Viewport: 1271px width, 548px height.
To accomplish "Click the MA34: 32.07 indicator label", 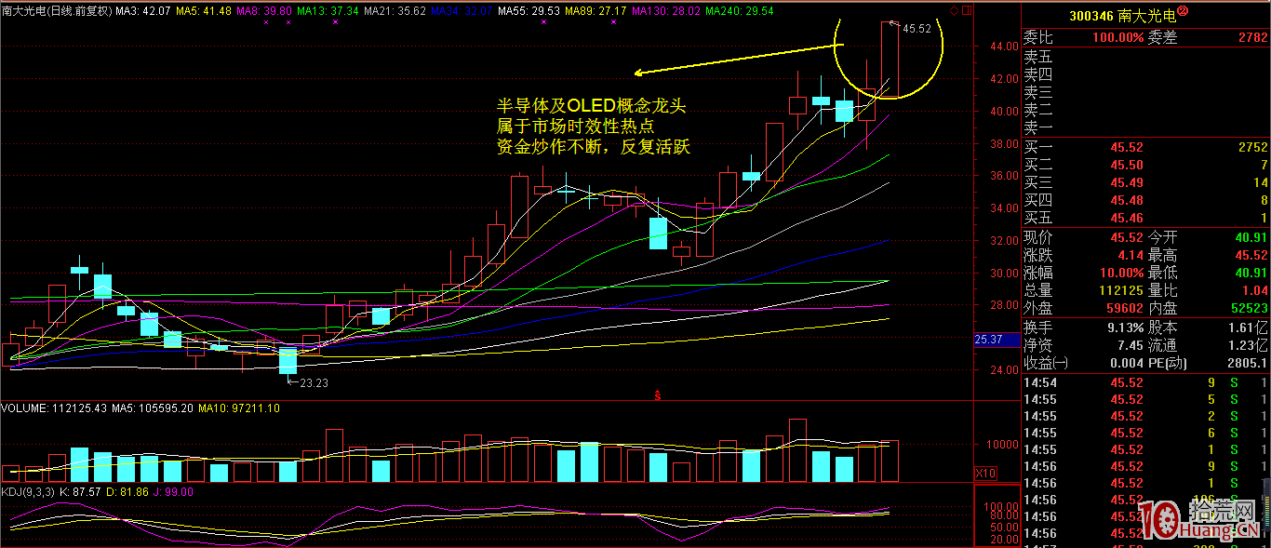I will coord(462,10).
